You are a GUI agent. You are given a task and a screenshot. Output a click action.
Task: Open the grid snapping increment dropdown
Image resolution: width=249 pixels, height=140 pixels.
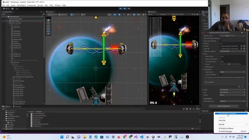(x=82, y=15)
